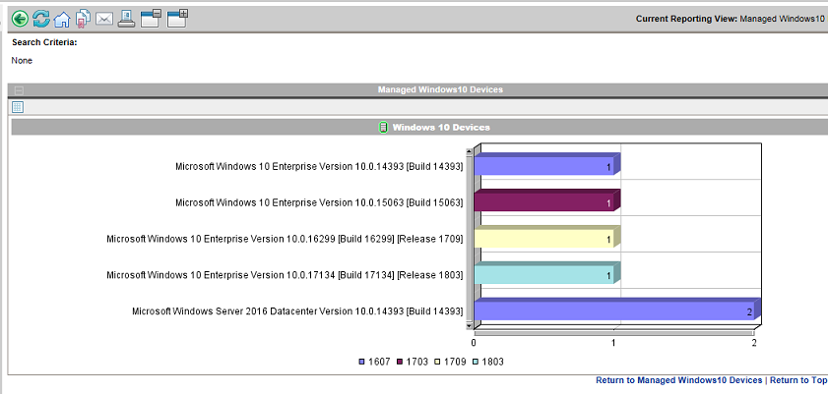Click the cyan Release 1803 bar
Screen dimensions: 828x394
(x=546, y=273)
